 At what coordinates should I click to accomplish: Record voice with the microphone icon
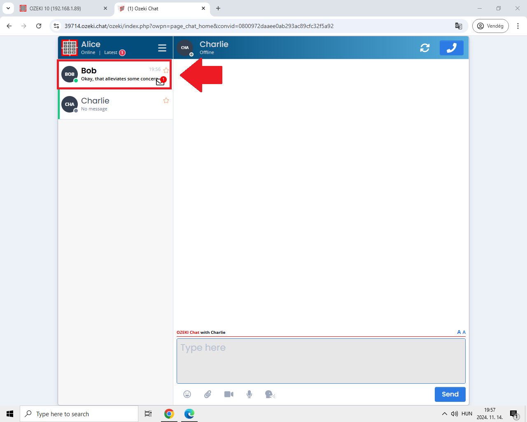(250, 394)
